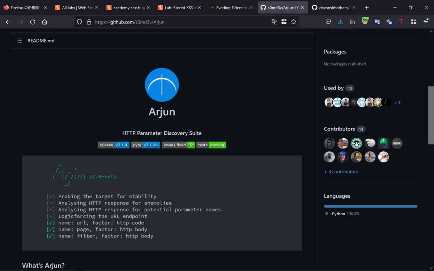Viewport: 434px width, 271px height.
Task: Click the red T extension icon
Action: click(401, 22)
